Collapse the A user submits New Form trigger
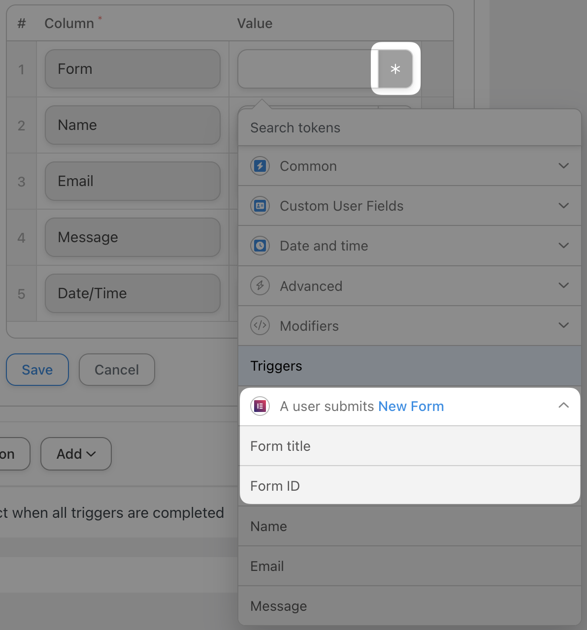This screenshot has width=587, height=630. (564, 406)
